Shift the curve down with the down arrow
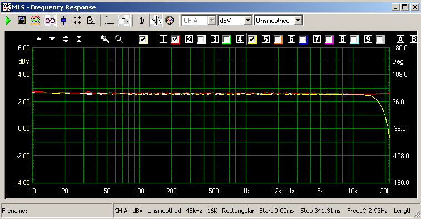The width and height of the screenshot is (421, 219). click(x=52, y=39)
